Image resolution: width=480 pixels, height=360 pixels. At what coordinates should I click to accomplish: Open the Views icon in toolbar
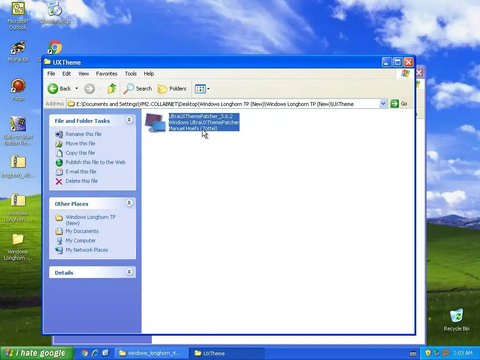coord(200,89)
